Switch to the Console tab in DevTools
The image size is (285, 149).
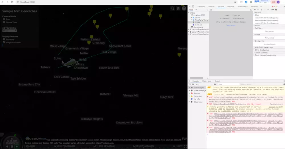[x=211, y=7]
